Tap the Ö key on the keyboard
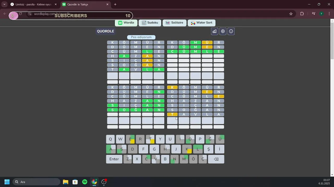Viewport: 334px width, 187px height. (x=193, y=159)
